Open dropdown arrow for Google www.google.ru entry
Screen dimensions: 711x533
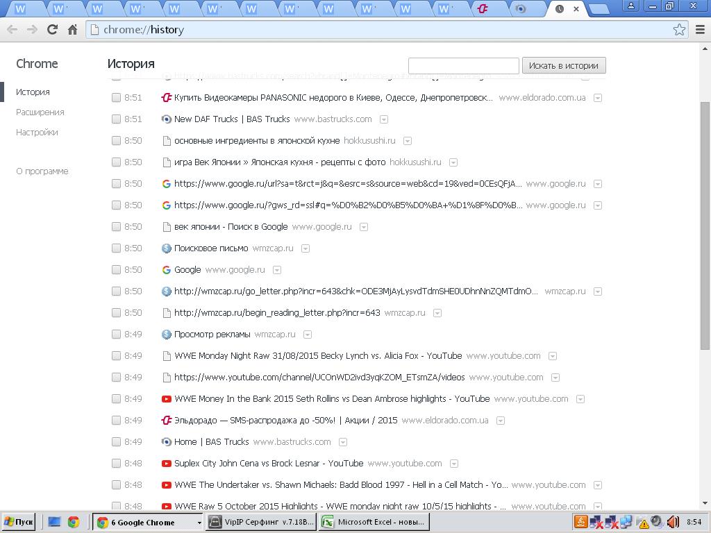click(x=276, y=270)
